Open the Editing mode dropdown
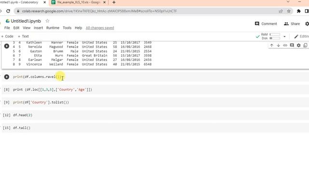The height and width of the screenshot is (174, 309). click(301, 37)
